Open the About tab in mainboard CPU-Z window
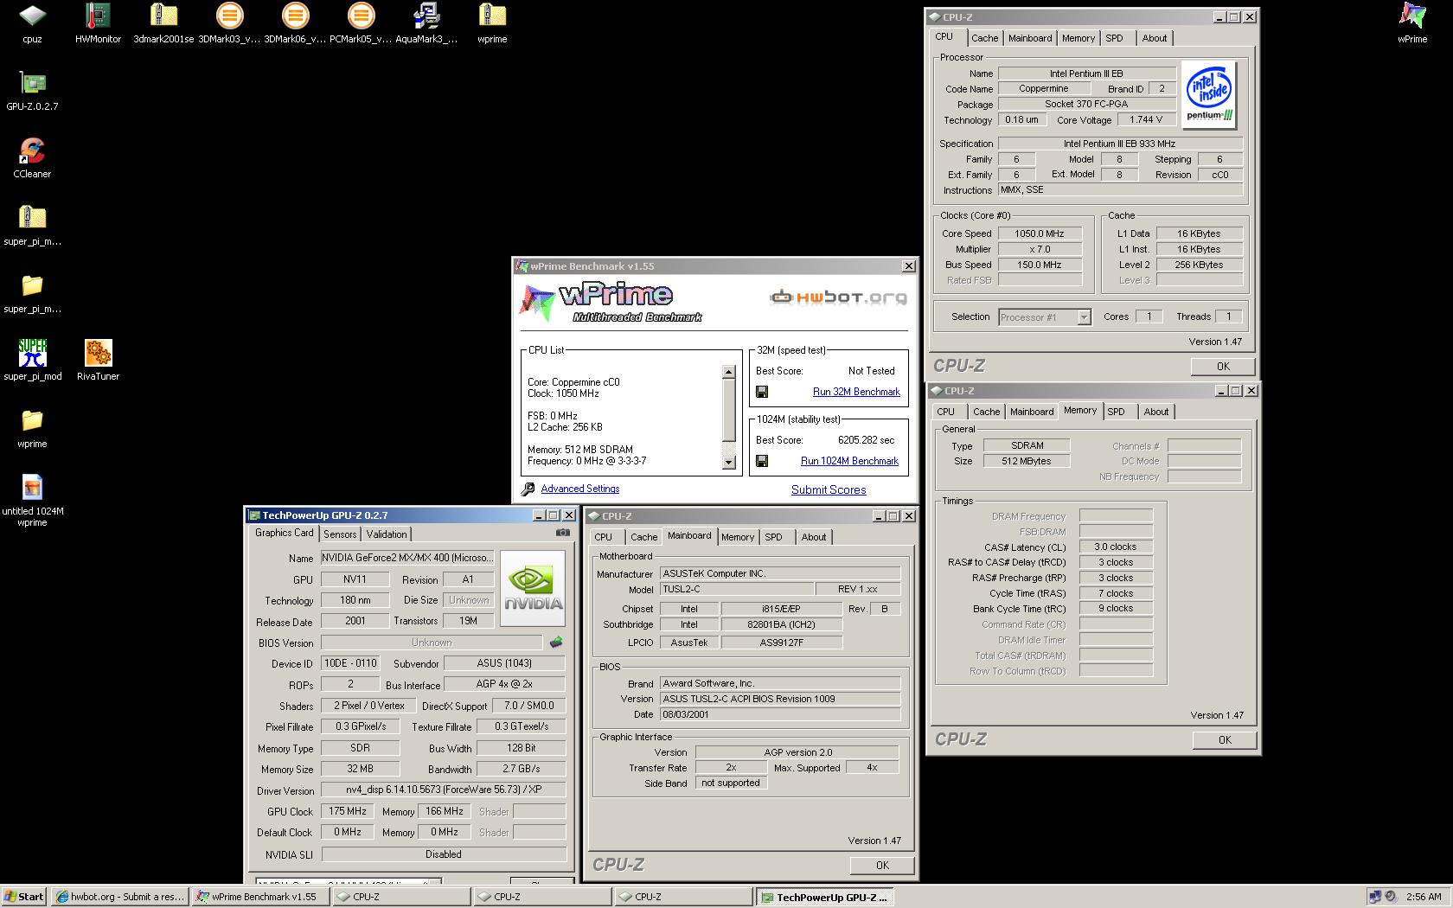The height and width of the screenshot is (908, 1453). pyautogui.click(x=814, y=537)
